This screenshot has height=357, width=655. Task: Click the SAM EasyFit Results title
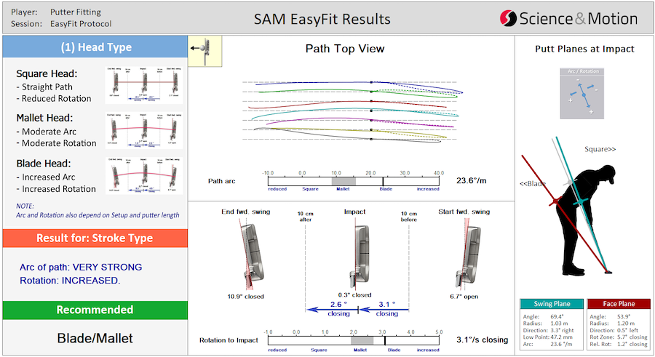pyautogui.click(x=322, y=19)
